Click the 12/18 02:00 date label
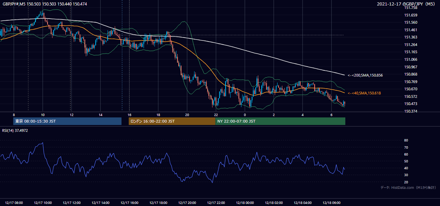Image resolution: width=440 pixels, height=206 pixels. (274, 203)
